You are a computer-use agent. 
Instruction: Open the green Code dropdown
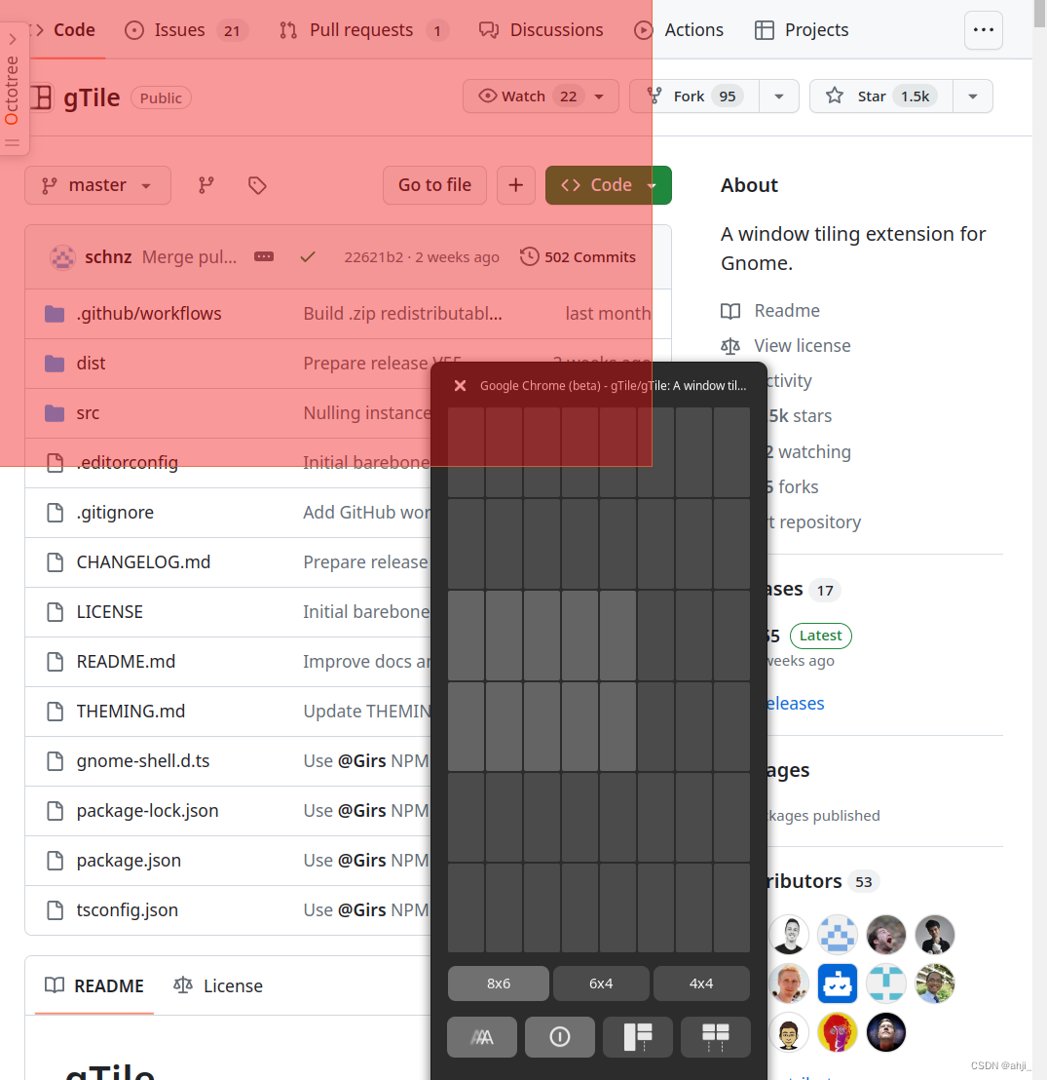(x=609, y=185)
